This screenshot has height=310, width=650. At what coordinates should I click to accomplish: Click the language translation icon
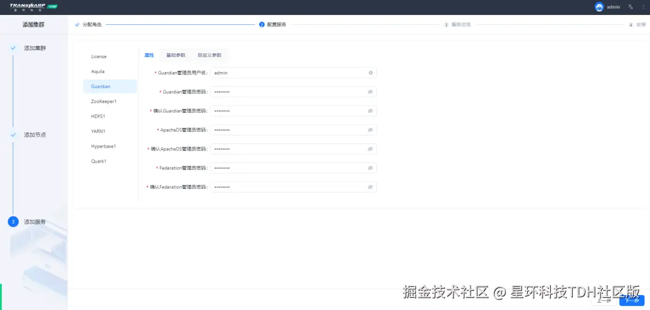631,7
